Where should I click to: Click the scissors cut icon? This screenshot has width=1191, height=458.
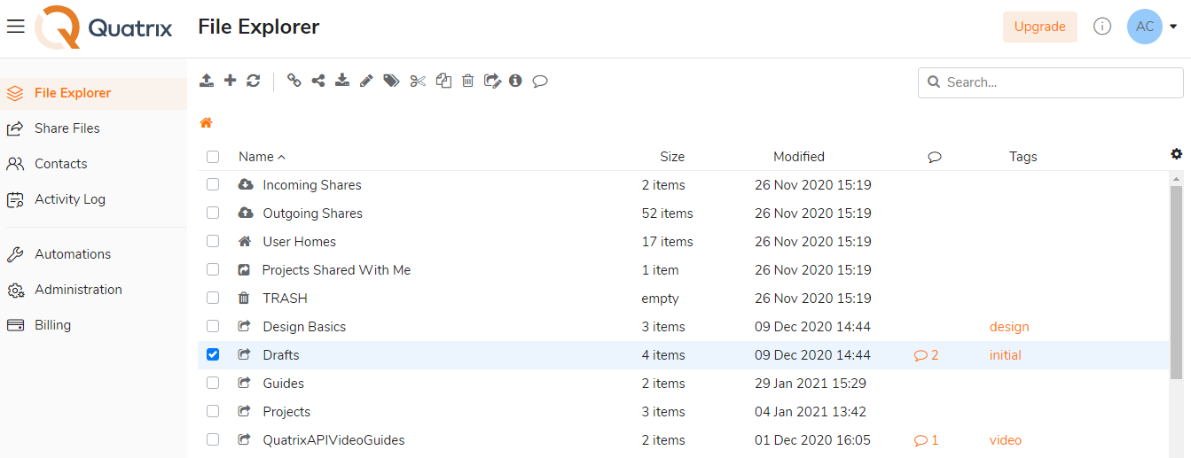coord(418,81)
